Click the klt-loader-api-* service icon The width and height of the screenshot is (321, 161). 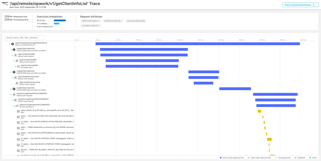click(x=18, y=66)
